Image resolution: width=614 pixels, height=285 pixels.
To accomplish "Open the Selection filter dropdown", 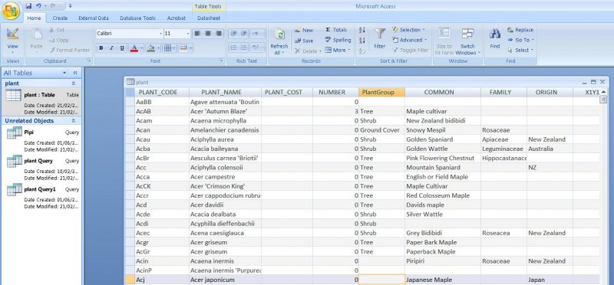I will pos(409,30).
